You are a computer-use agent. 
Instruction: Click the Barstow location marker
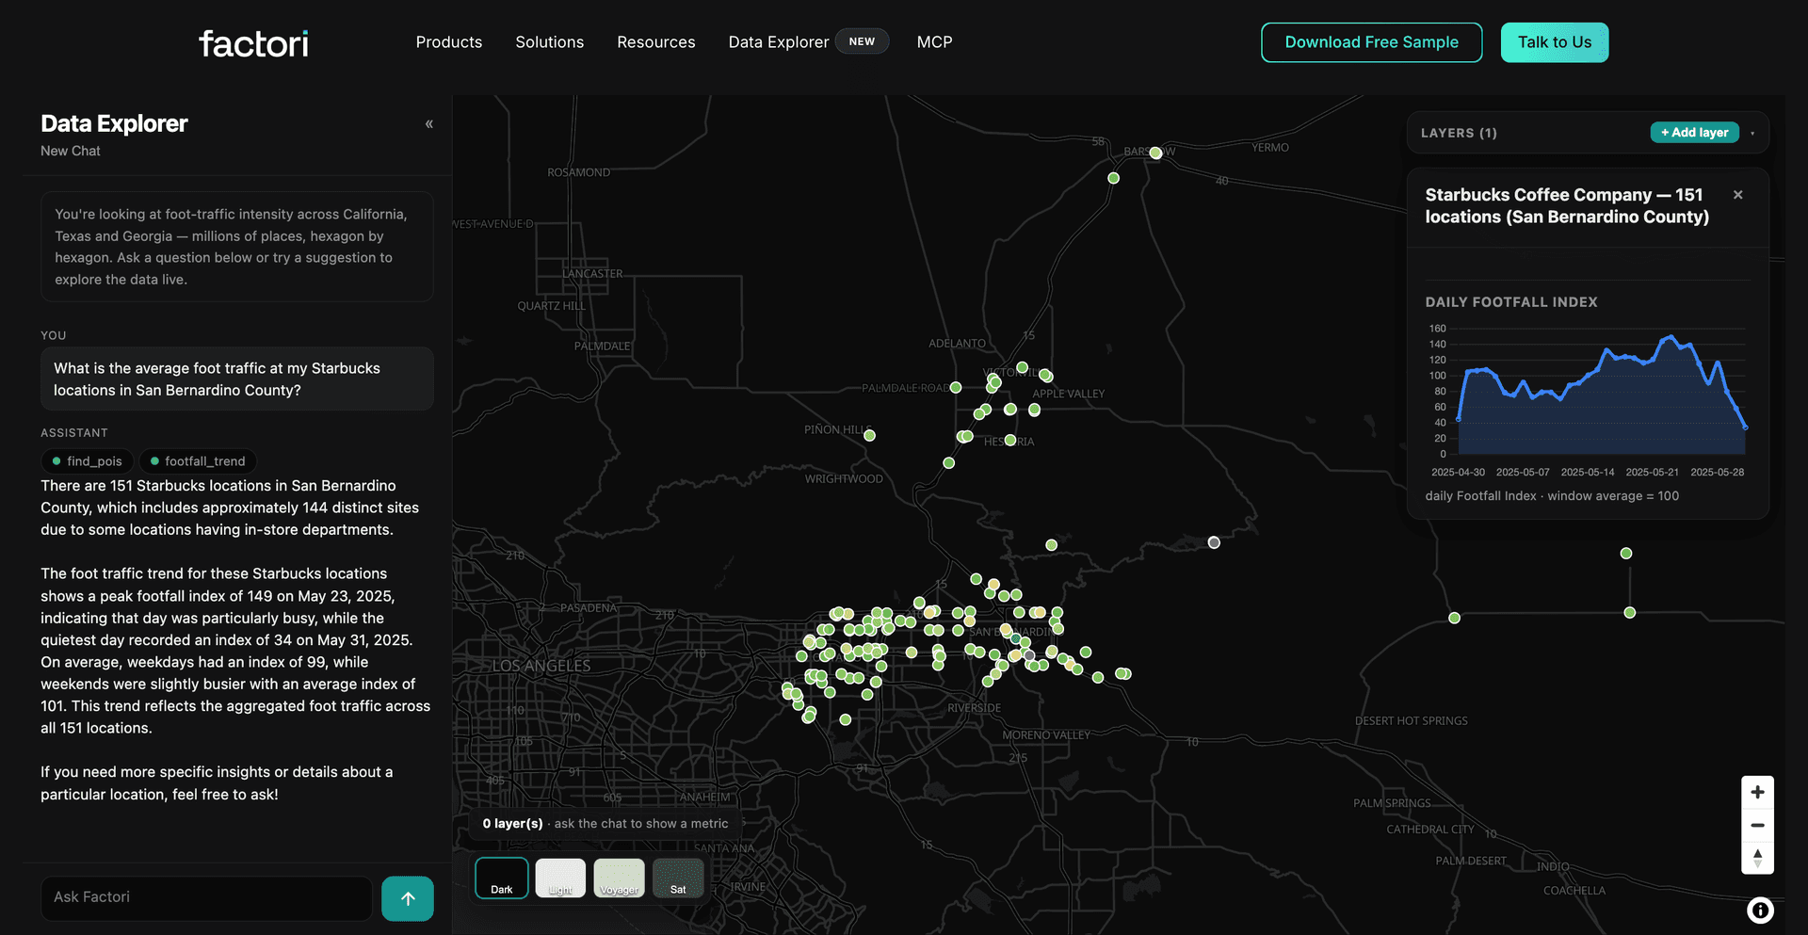pos(1155,153)
